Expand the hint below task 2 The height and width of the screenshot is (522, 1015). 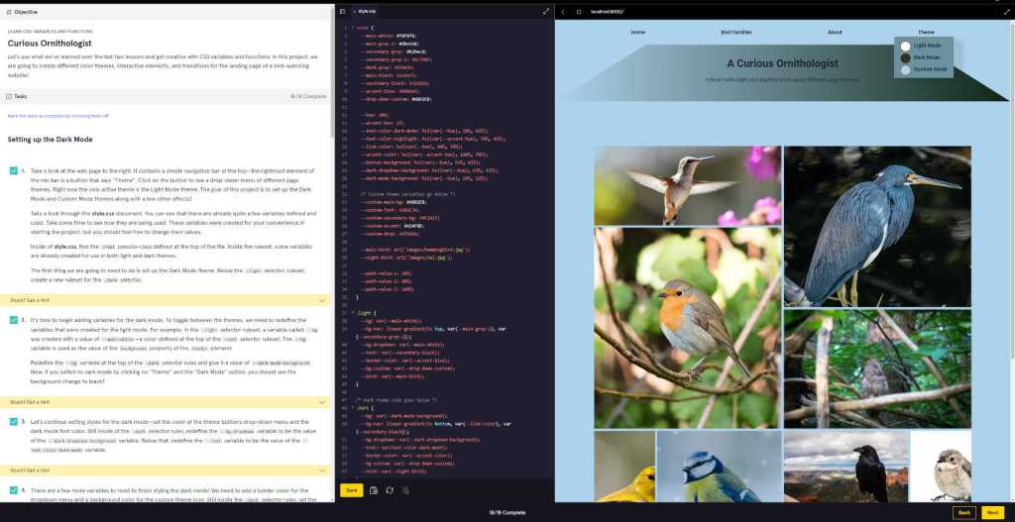[x=322, y=401]
